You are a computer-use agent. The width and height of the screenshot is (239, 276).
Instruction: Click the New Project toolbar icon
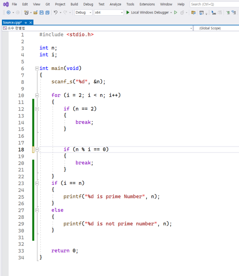pos(26,12)
